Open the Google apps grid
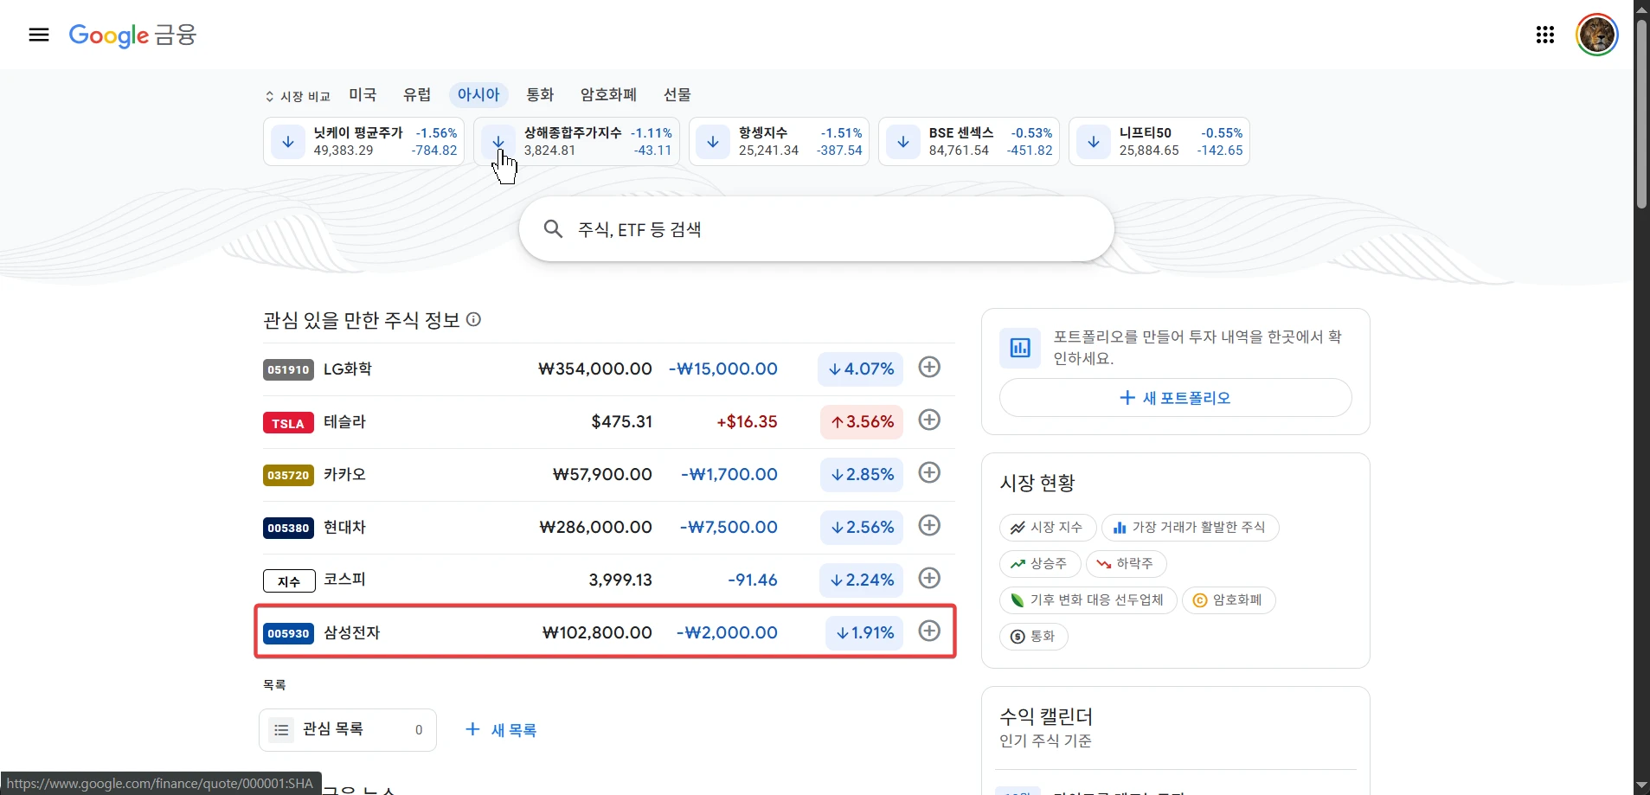 (1544, 35)
